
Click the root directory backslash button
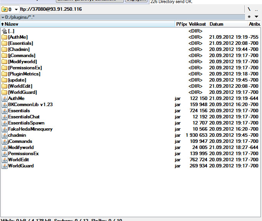(x=249, y=9)
